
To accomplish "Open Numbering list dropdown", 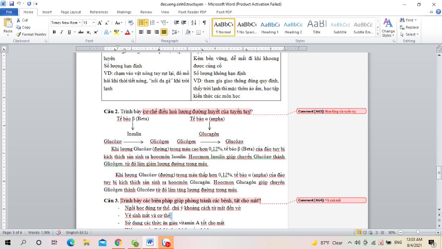I will click(158, 22).
